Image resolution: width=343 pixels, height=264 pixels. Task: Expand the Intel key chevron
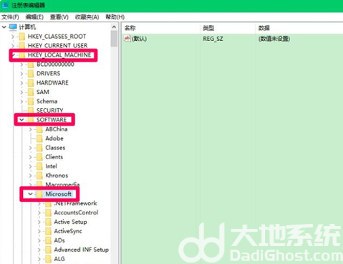(31, 166)
